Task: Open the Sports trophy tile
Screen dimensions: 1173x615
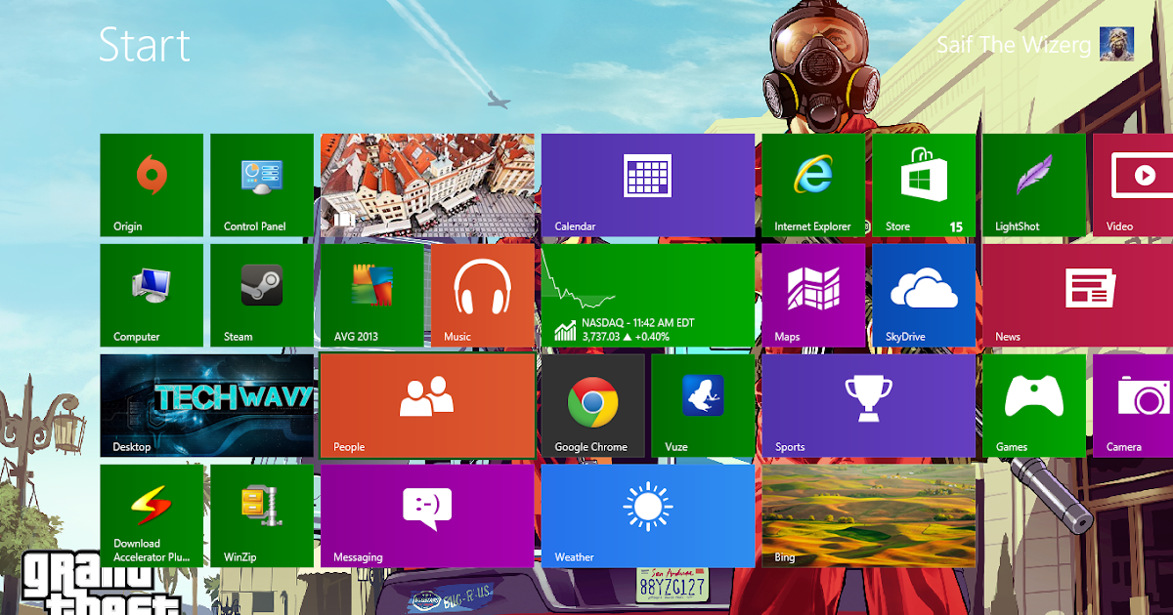Action: pyautogui.click(x=869, y=406)
